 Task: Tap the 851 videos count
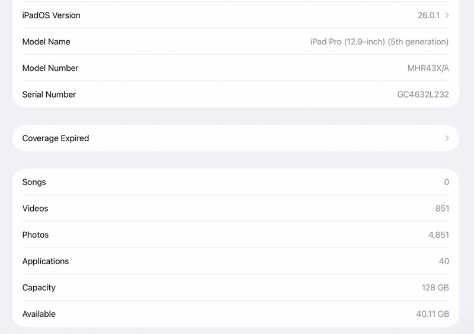442,209
